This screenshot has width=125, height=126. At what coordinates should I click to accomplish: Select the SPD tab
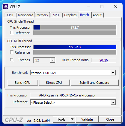[x=56, y=15]
